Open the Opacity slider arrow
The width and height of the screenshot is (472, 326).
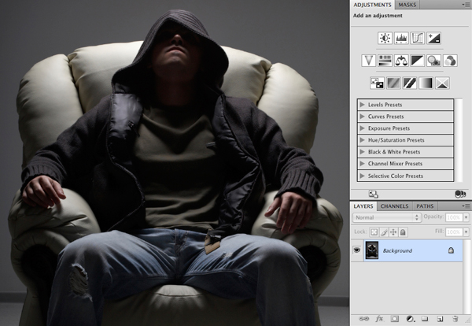464,217
